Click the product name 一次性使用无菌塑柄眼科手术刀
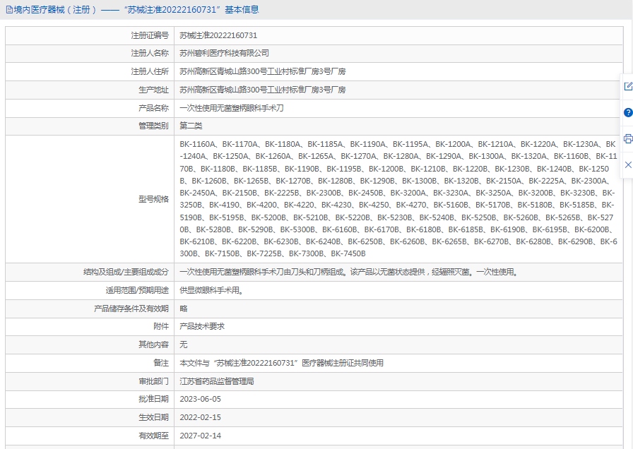The width and height of the screenshot is (633, 449). 231,109
